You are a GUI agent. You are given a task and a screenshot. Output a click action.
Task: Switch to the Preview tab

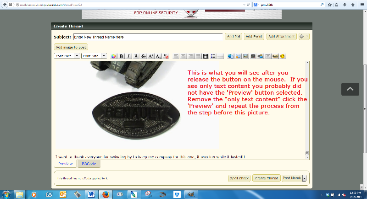click(66, 164)
